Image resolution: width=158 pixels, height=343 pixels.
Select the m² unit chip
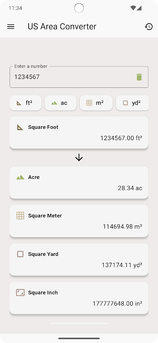click(96, 103)
